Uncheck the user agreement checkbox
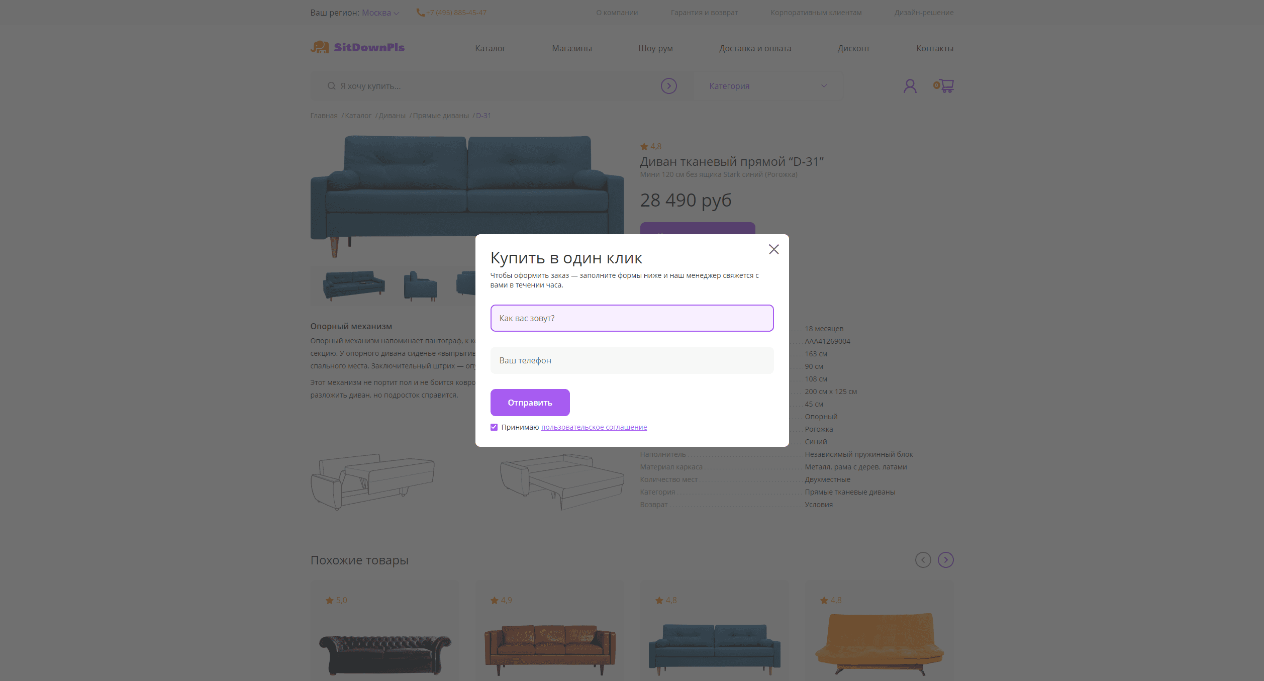This screenshot has width=1264, height=681. click(494, 427)
